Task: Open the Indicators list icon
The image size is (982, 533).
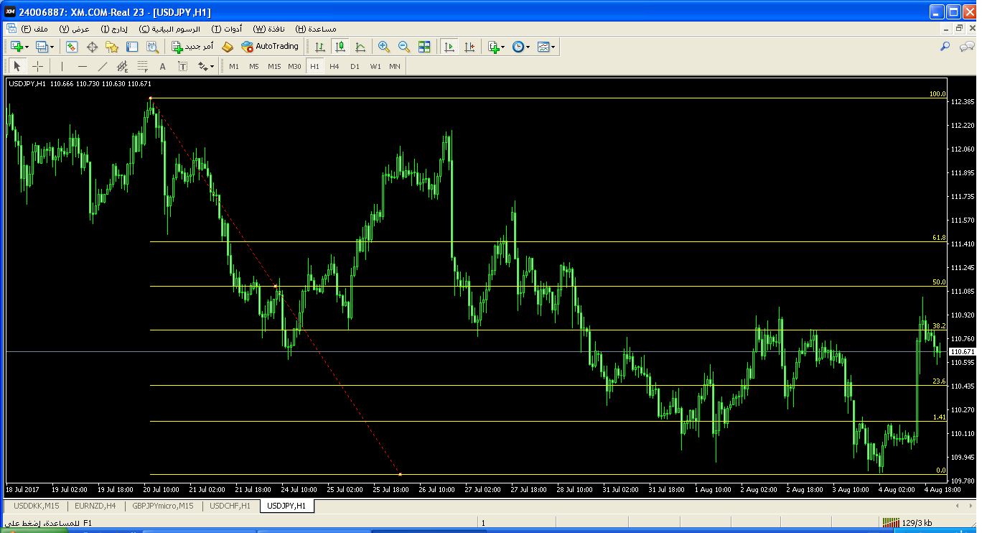Action: pos(493,47)
